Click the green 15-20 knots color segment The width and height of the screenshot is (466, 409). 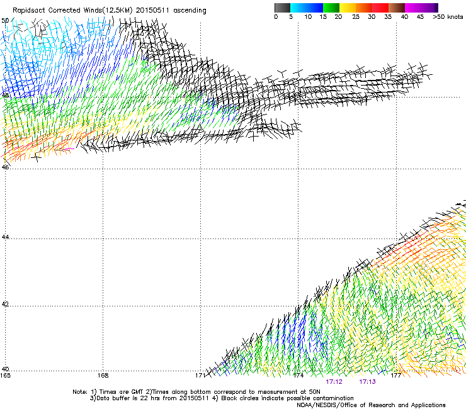pos(331,8)
